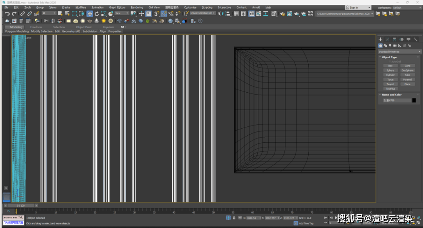This screenshot has width=423, height=228.
Task: Open the Select by Name list
Action: coord(67,13)
